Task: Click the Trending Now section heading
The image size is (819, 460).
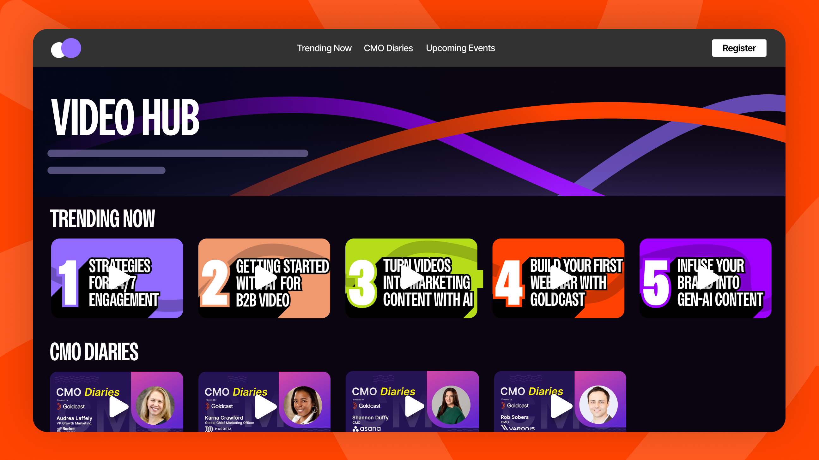Action: pyautogui.click(x=102, y=219)
